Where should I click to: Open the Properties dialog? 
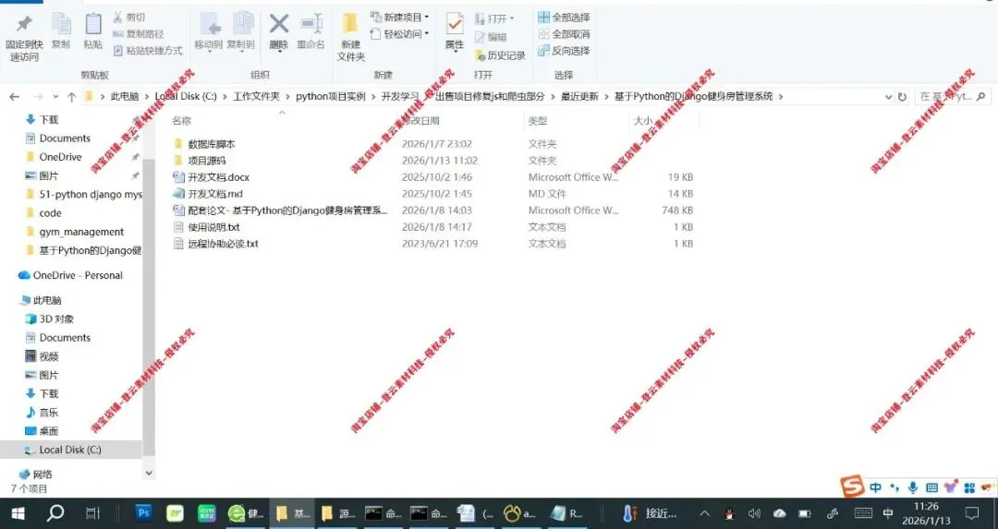pos(455,31)
